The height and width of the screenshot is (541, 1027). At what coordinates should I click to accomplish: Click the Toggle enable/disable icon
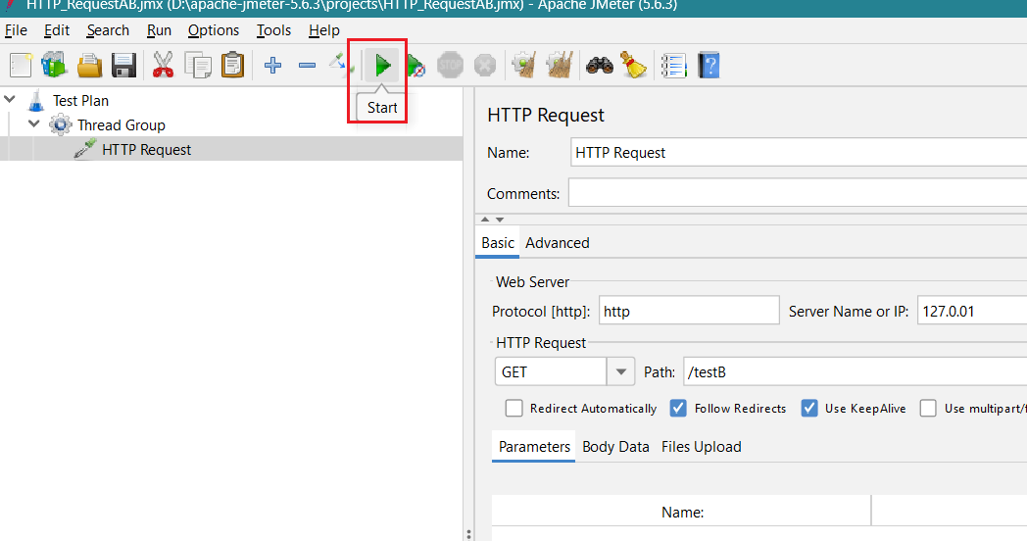[340, 64]
